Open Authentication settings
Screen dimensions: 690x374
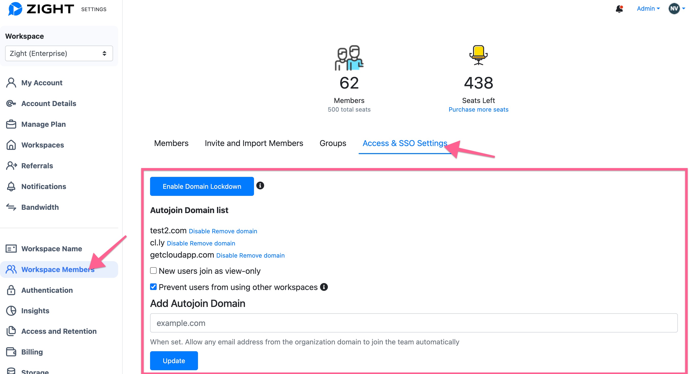(x=47, y=290)
